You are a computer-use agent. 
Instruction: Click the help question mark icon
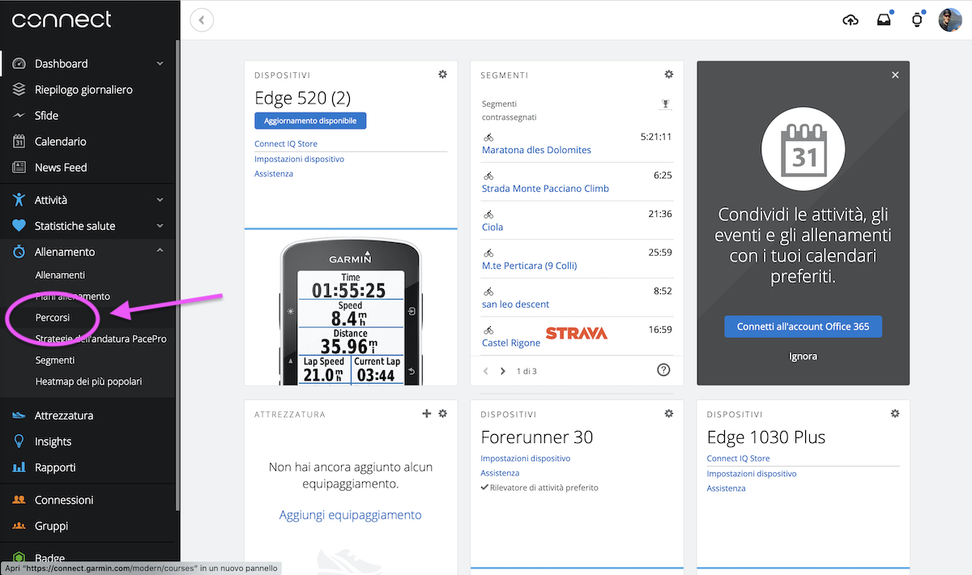(663, 370)
